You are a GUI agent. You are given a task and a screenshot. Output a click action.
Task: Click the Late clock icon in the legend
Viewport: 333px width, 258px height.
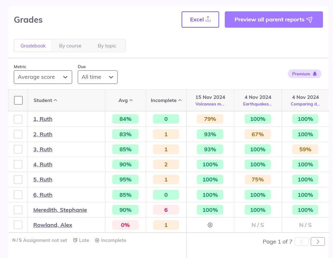[74, 240]
